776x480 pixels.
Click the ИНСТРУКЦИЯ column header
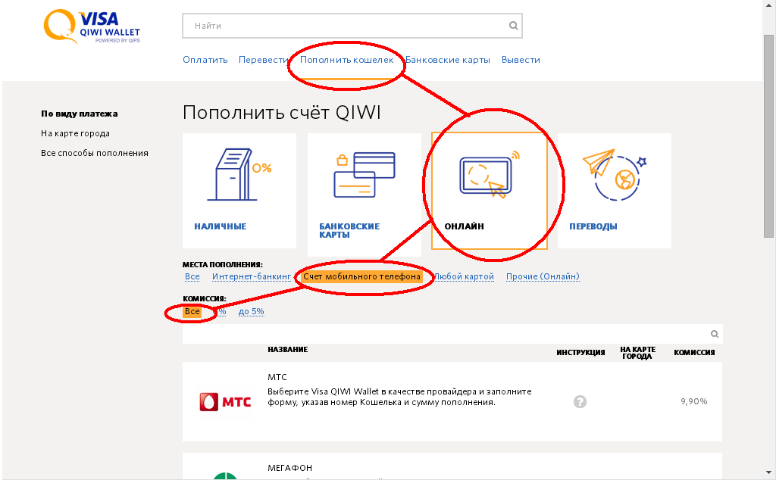click(x=580, y=353)
